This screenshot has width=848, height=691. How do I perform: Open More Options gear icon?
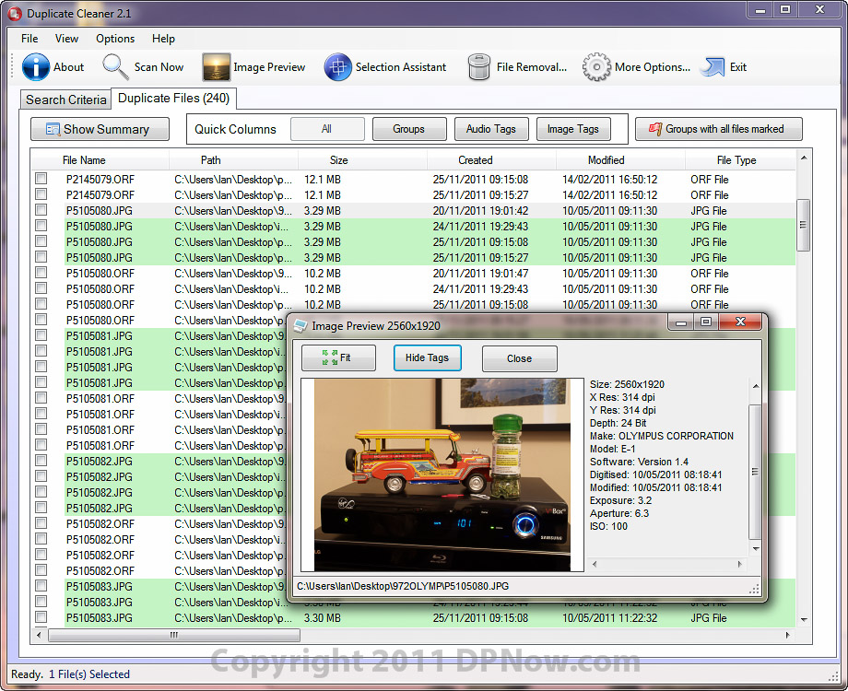point(597,67)
